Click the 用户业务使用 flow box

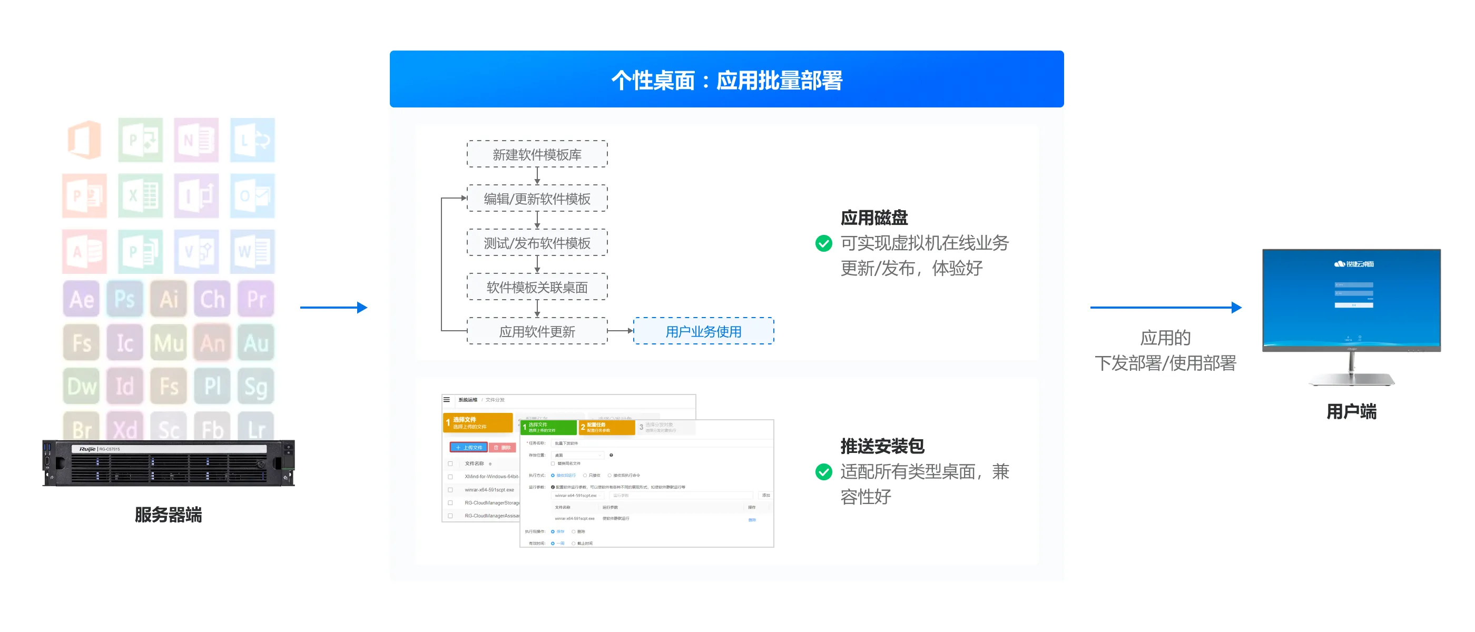click(x=703, y=331)
